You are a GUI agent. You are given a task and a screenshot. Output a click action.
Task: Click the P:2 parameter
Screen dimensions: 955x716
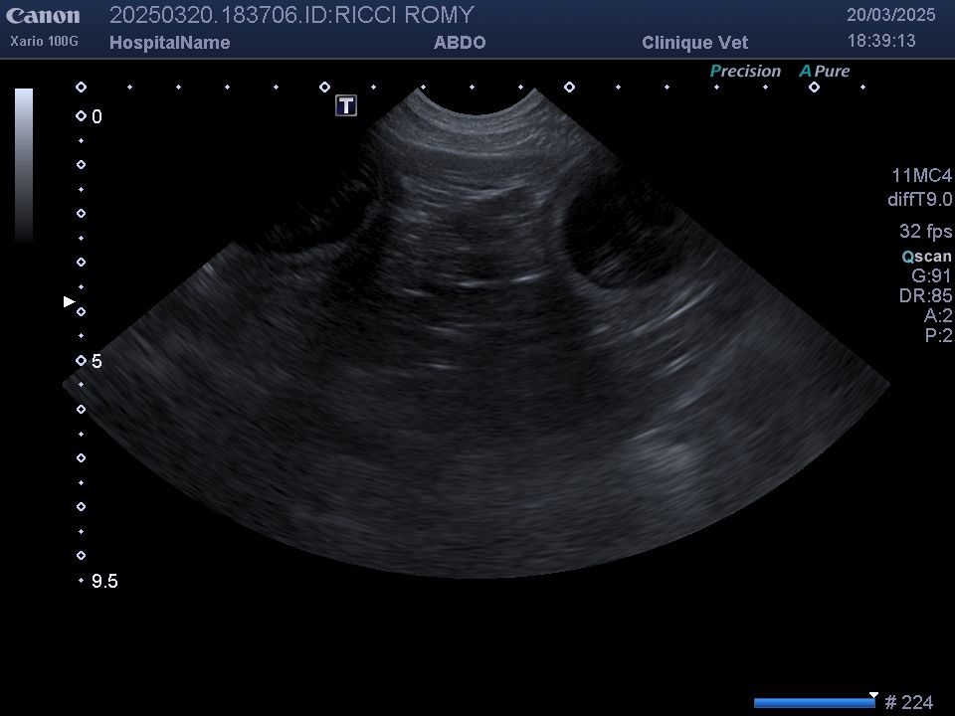pos(938,335)
